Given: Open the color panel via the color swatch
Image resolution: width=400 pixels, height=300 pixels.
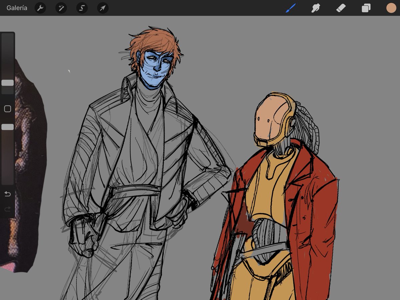Looking at the screenshot, I should pyautogui.click(x=391, y=8).
